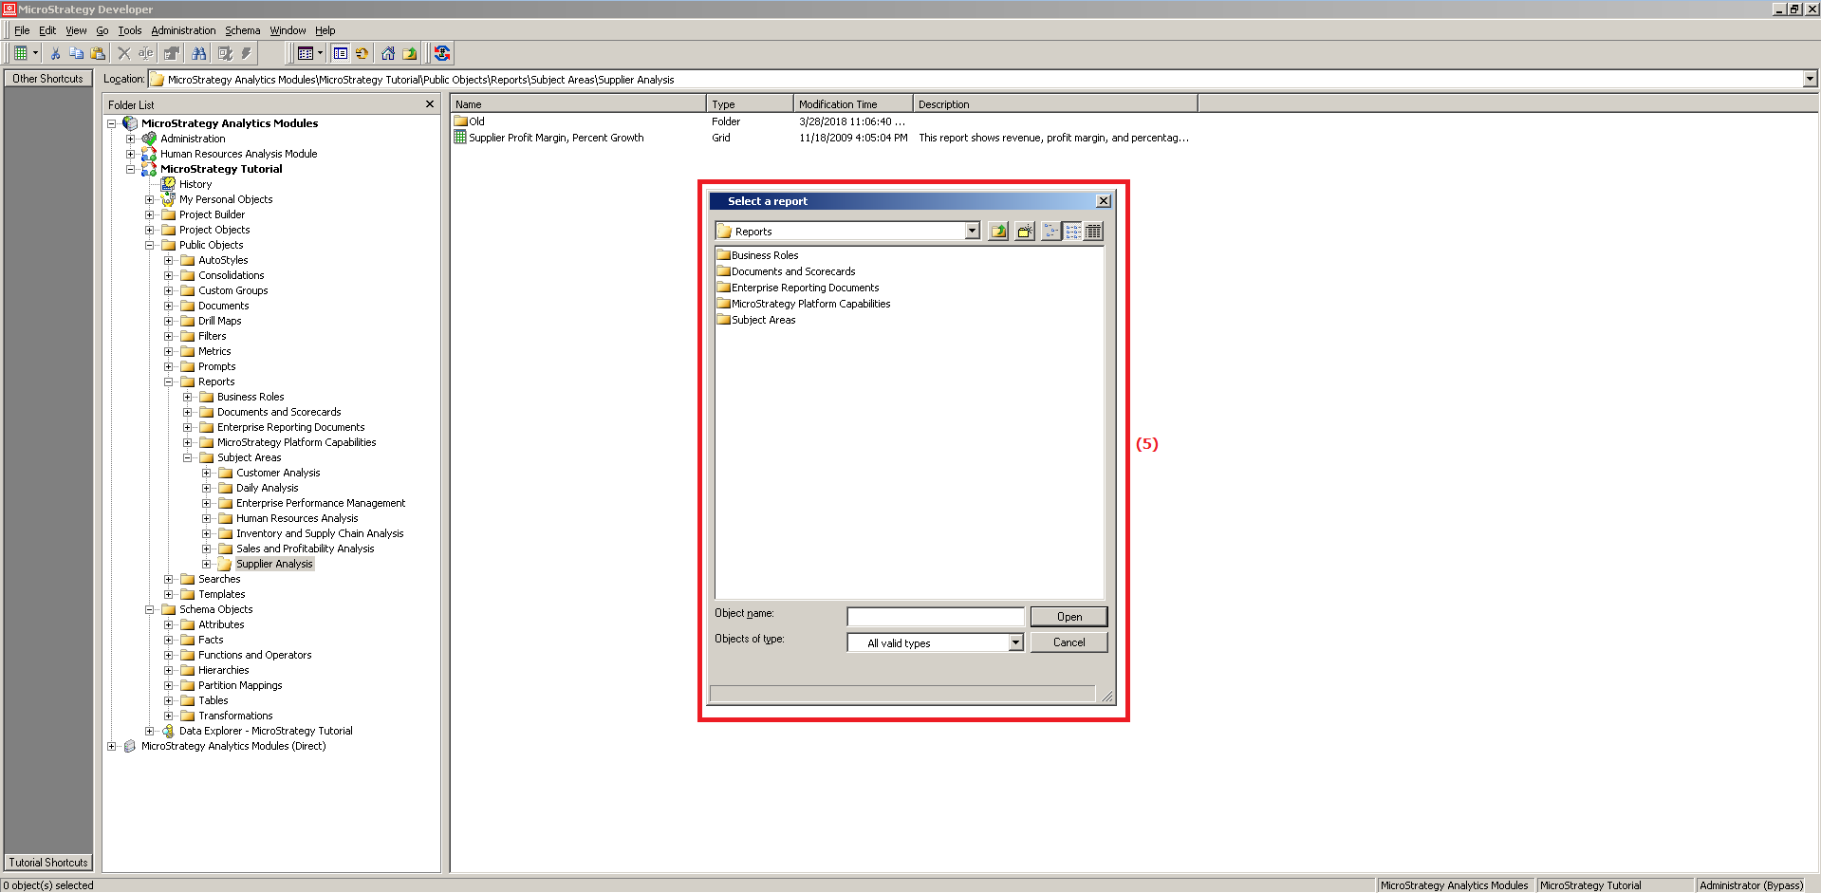Select Supplier Analysis in folder tree

click(274, 564)
